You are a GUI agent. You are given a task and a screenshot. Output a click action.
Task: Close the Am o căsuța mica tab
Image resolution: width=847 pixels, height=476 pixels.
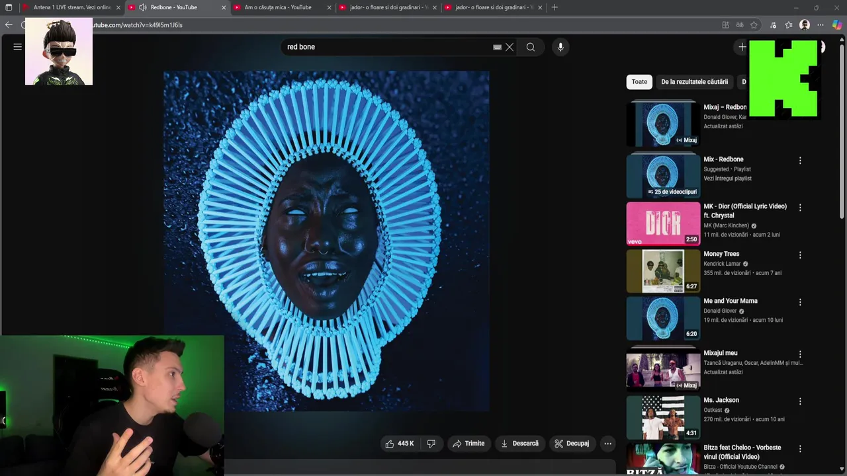(x=330, y=7)
